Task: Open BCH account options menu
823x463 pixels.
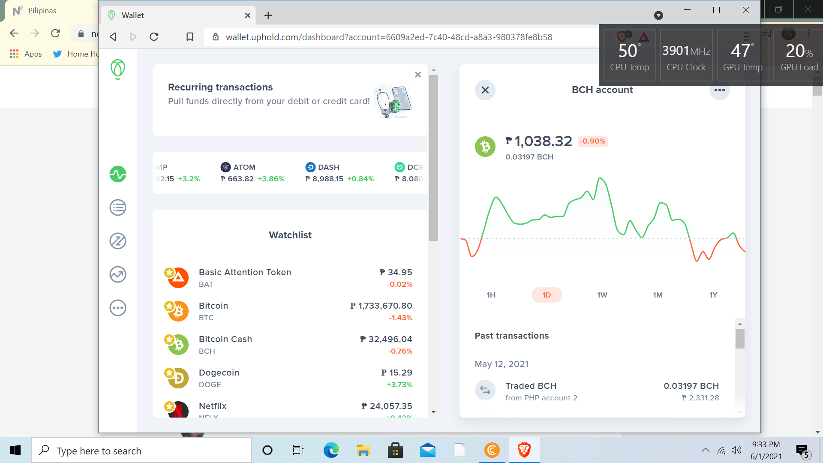Action: click(720, 90)
